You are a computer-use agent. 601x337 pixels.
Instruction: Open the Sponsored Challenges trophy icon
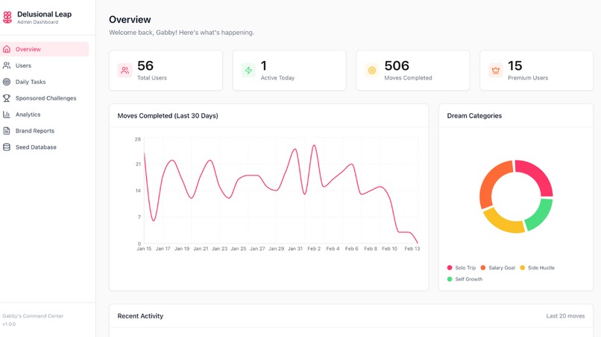(x=7, y=98)
